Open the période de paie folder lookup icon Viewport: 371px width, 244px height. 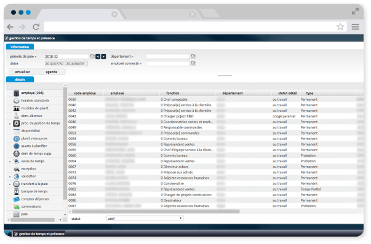coord(92,57)
